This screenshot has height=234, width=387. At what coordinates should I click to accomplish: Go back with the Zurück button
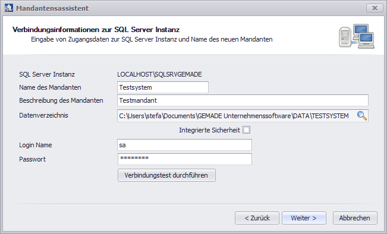[257, 218]
